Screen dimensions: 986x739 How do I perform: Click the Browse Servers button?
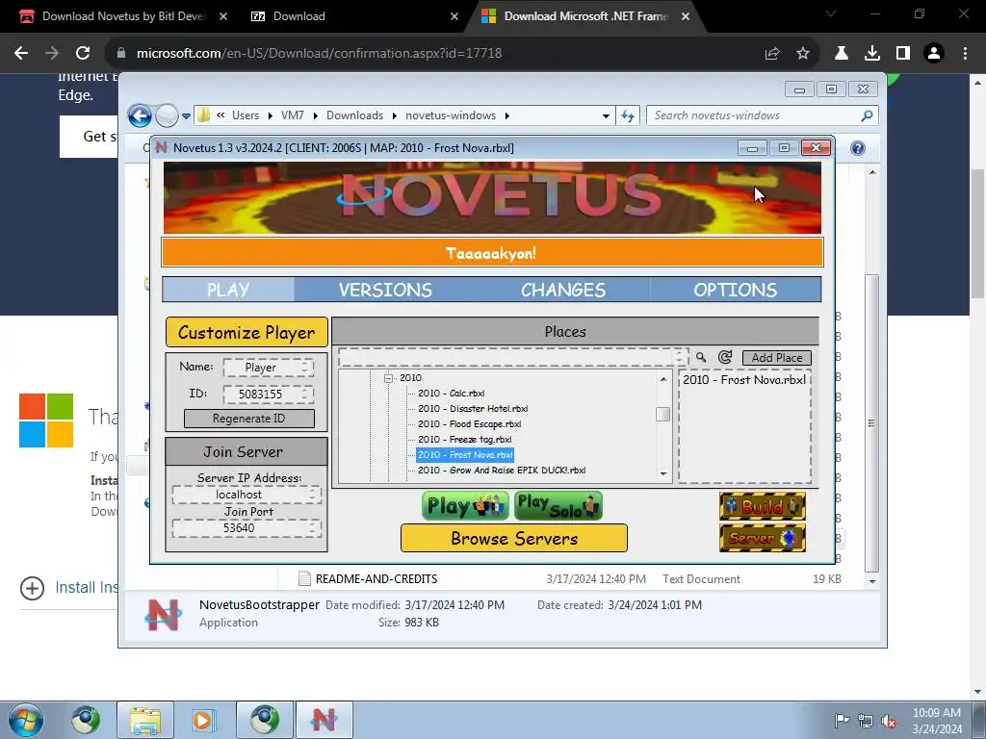click(514, 538)
